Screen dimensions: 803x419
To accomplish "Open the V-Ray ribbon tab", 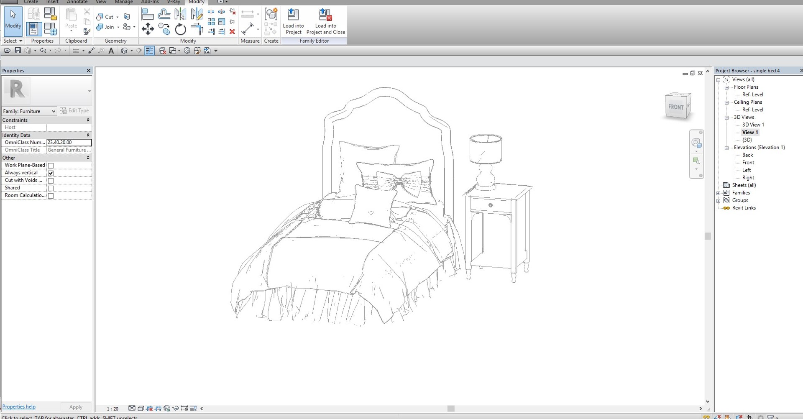I will click(x=174, y=2).
